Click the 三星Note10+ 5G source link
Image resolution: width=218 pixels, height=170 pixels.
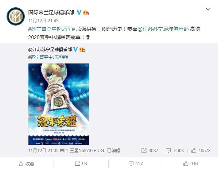coord(87,151)
